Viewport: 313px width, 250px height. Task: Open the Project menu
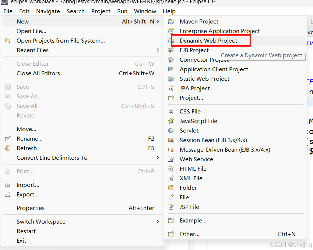click(101, 11)
